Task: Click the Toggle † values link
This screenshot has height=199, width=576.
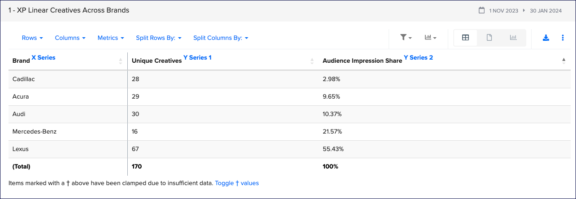Action: click(237, 183)
